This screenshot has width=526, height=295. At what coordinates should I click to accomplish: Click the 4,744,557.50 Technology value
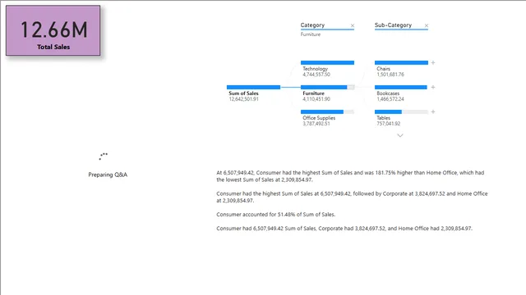pyautogui.click(x=316, y=75)
